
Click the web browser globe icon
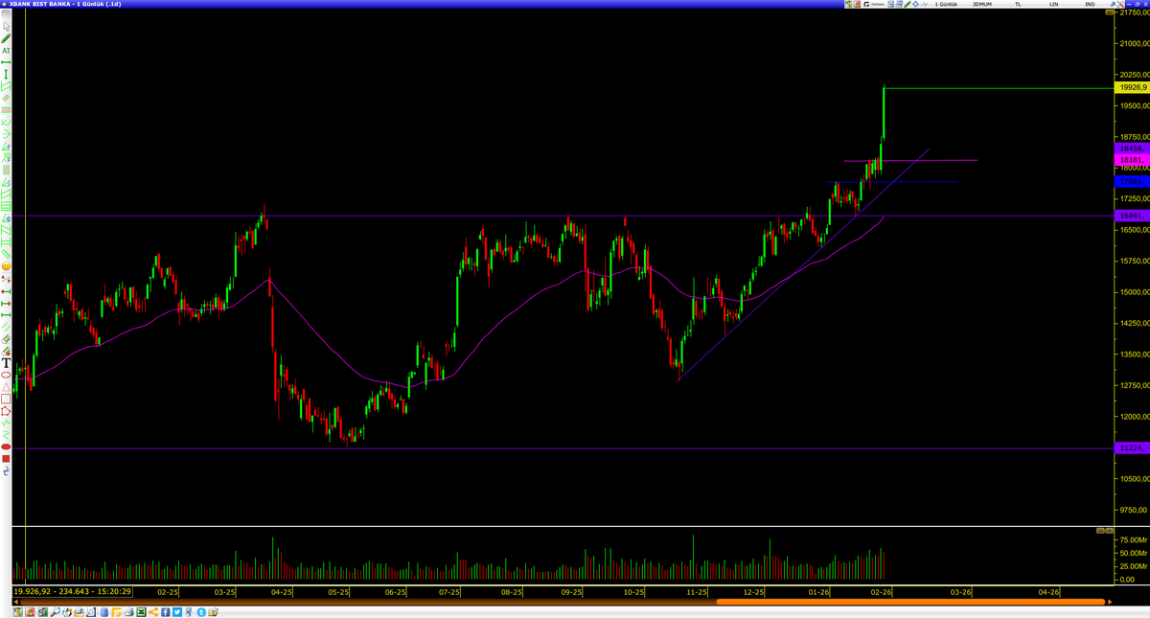point(67,612)
